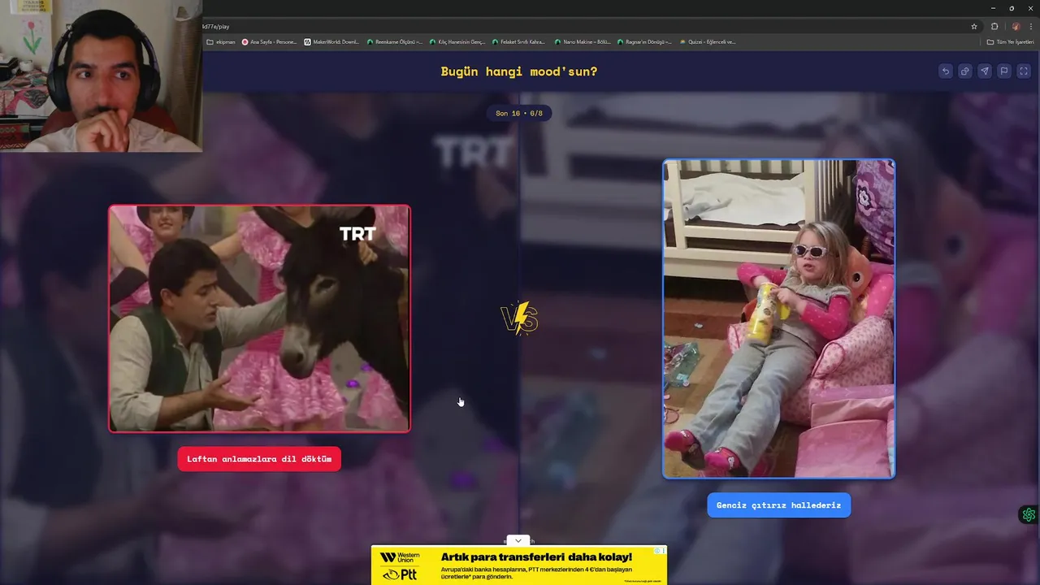
Task: Click the flag report icon
Action: pyautogui.click(x=1003, y=71)
